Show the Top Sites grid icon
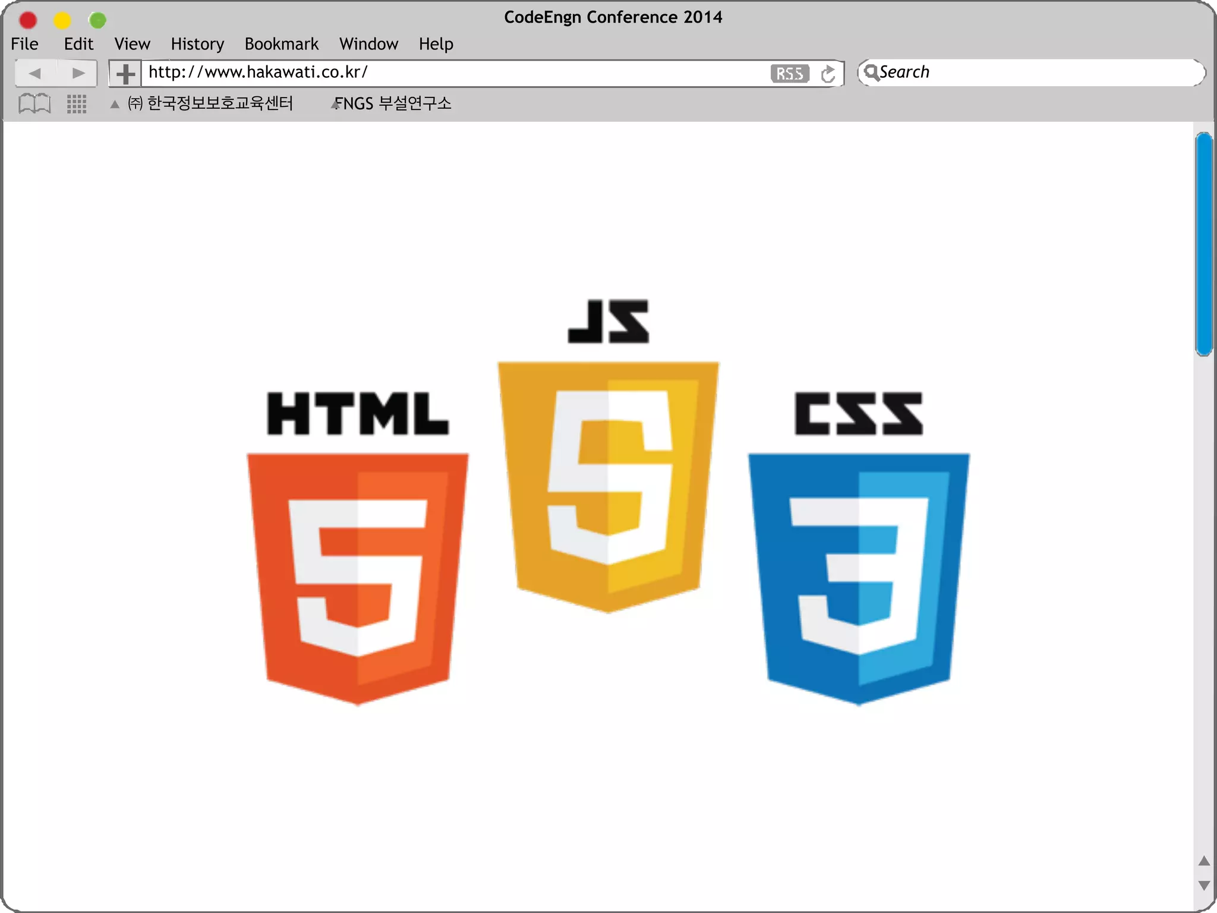Viewport: 1217px width, 913px height. (x=77, y=104)
